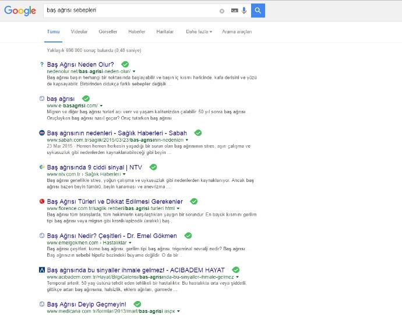The height and width of the screenshot is (315, 402).
Task: Open Baş Ağrısı Türleri ve Dikkat Edilmesi Gerekenler
Action: (115, 201)
